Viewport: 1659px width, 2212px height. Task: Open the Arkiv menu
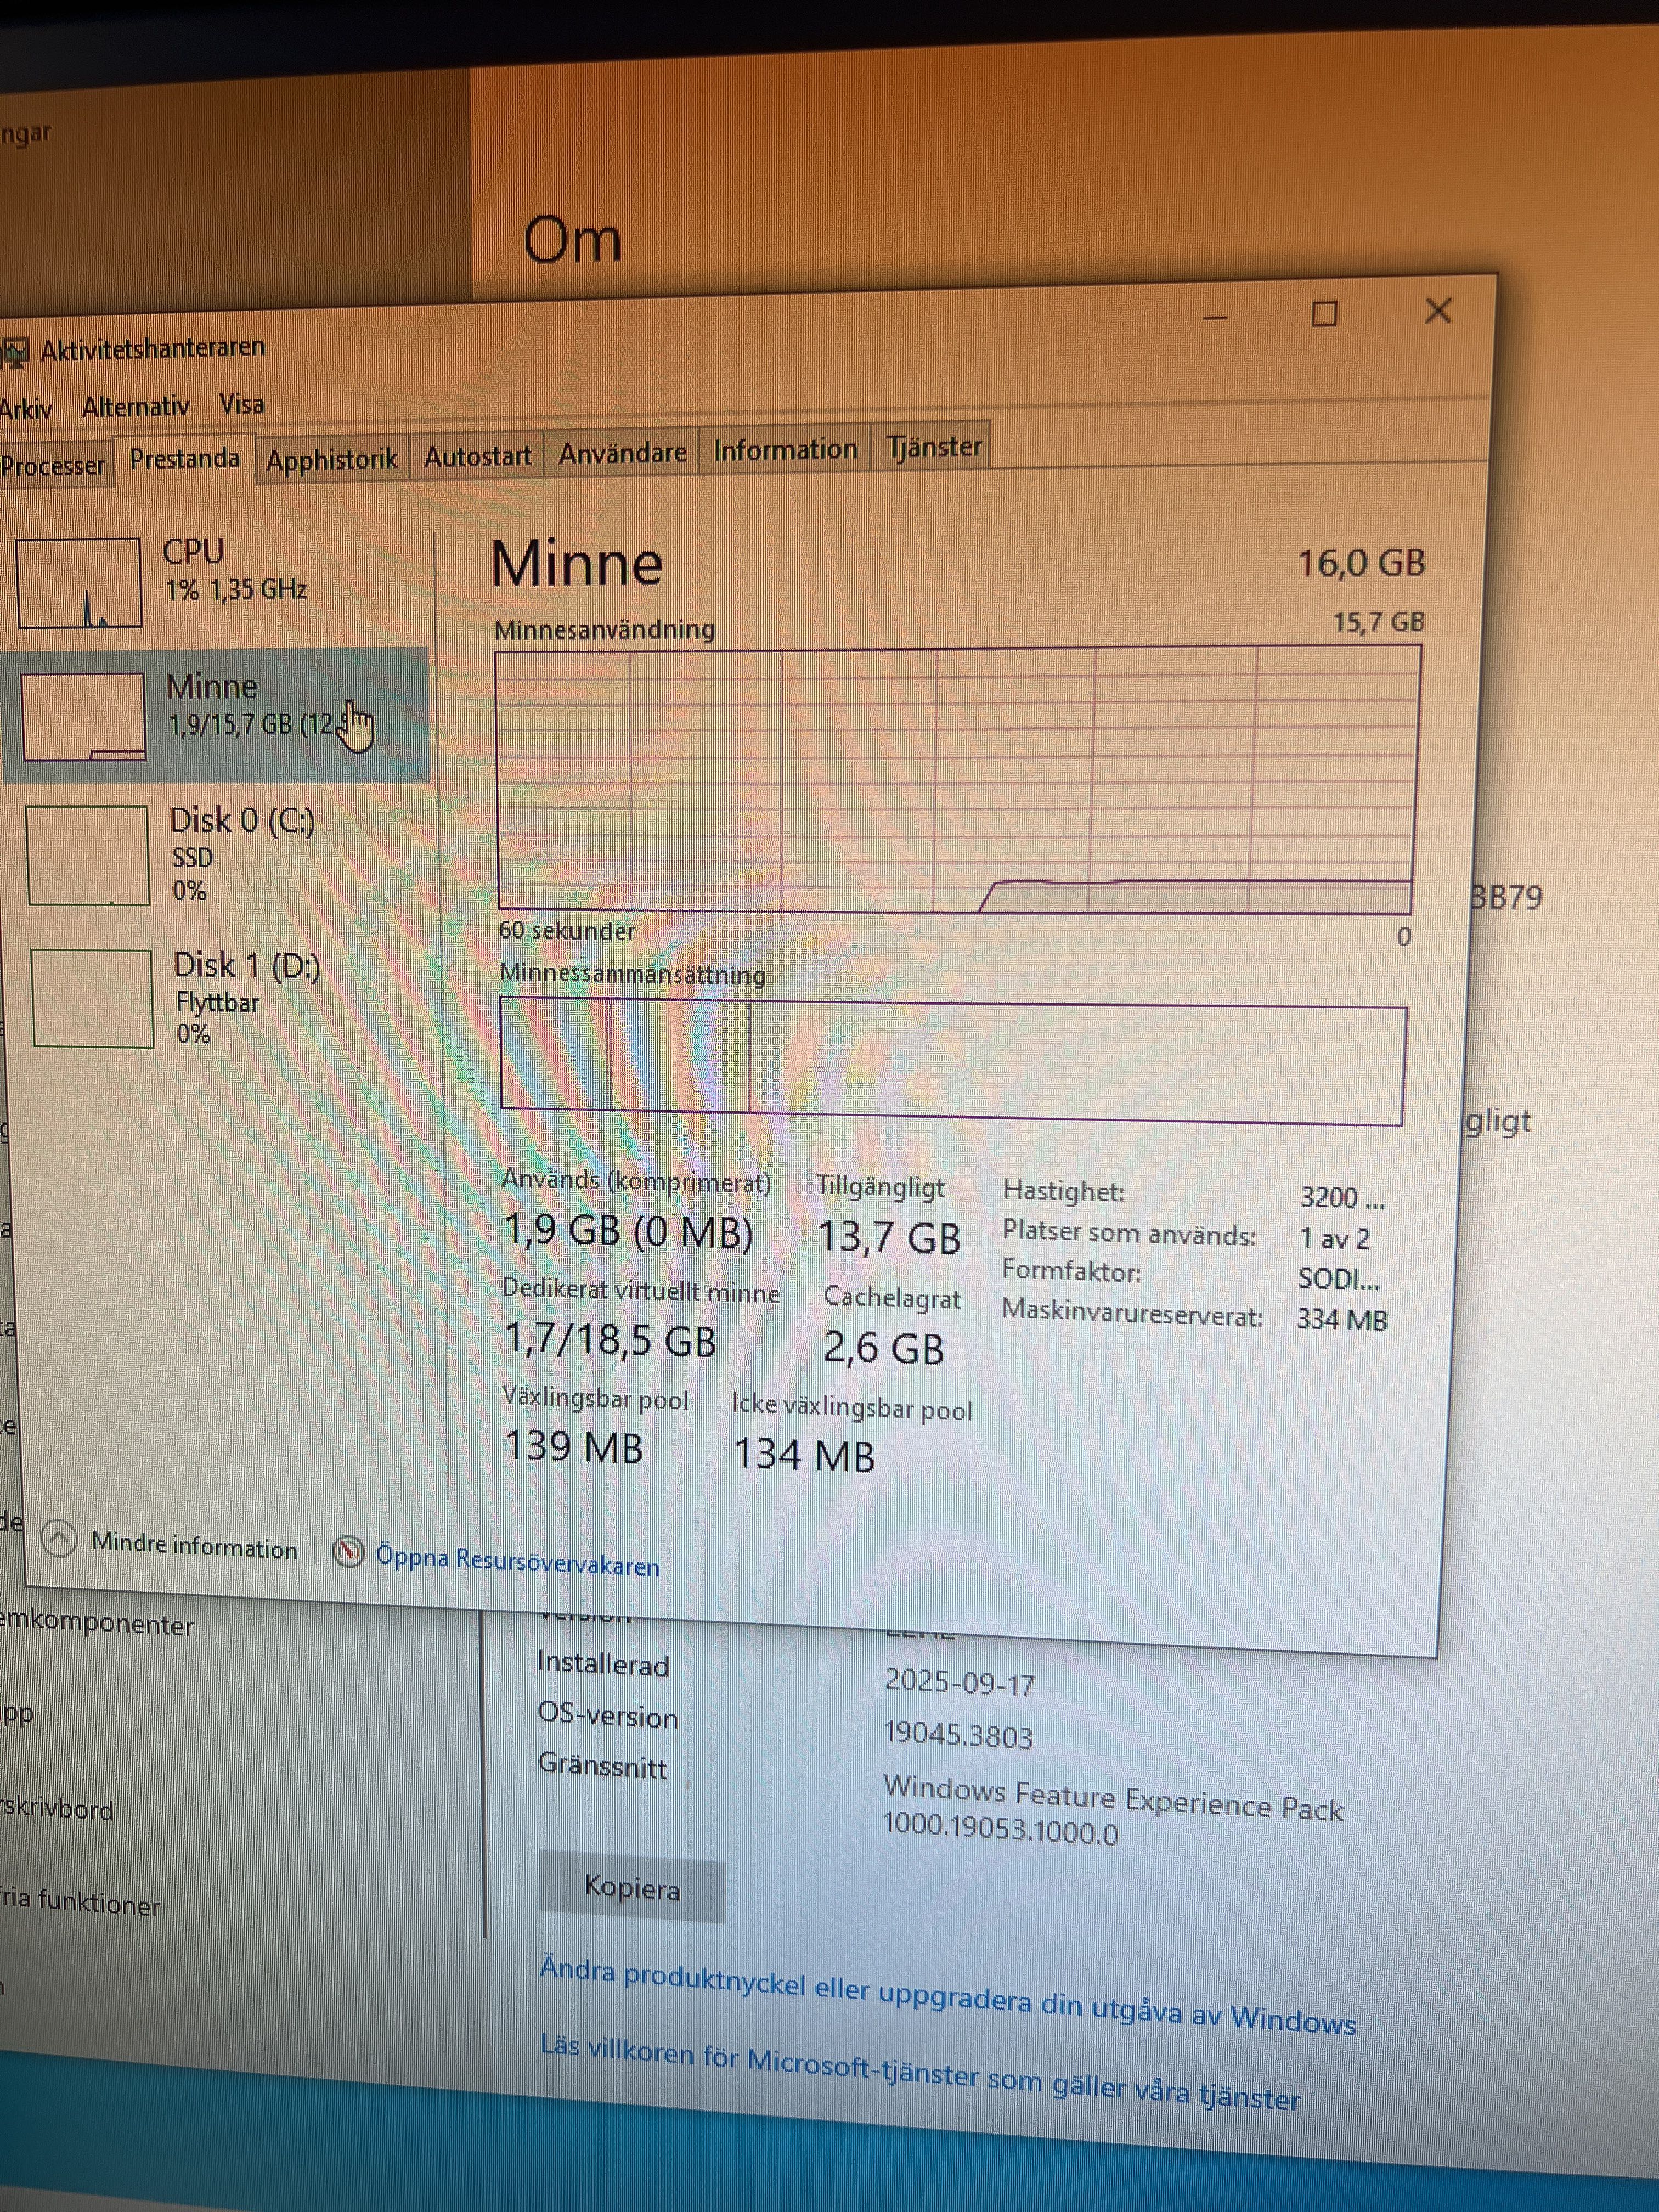tap(26, 406)
